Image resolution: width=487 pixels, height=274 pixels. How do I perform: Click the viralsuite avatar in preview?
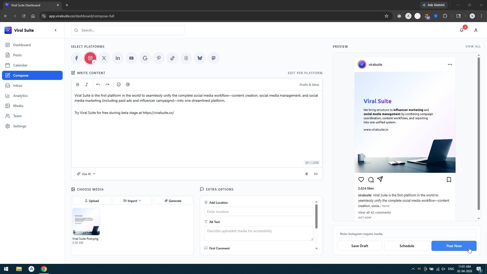click(x=362, y=64)
